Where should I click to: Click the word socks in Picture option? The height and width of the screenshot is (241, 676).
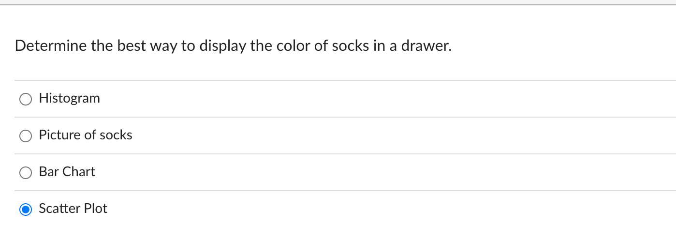click(x=115, y=135)
